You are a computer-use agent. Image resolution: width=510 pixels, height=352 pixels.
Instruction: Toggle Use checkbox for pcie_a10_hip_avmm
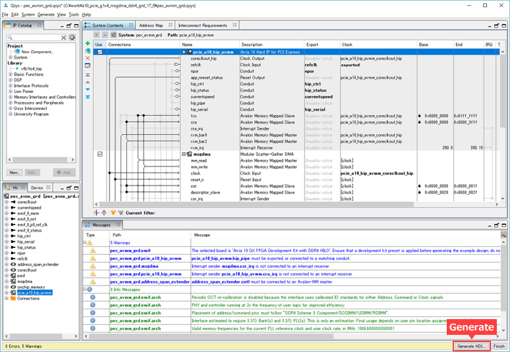pyautogui.click(x=100, y=52)
